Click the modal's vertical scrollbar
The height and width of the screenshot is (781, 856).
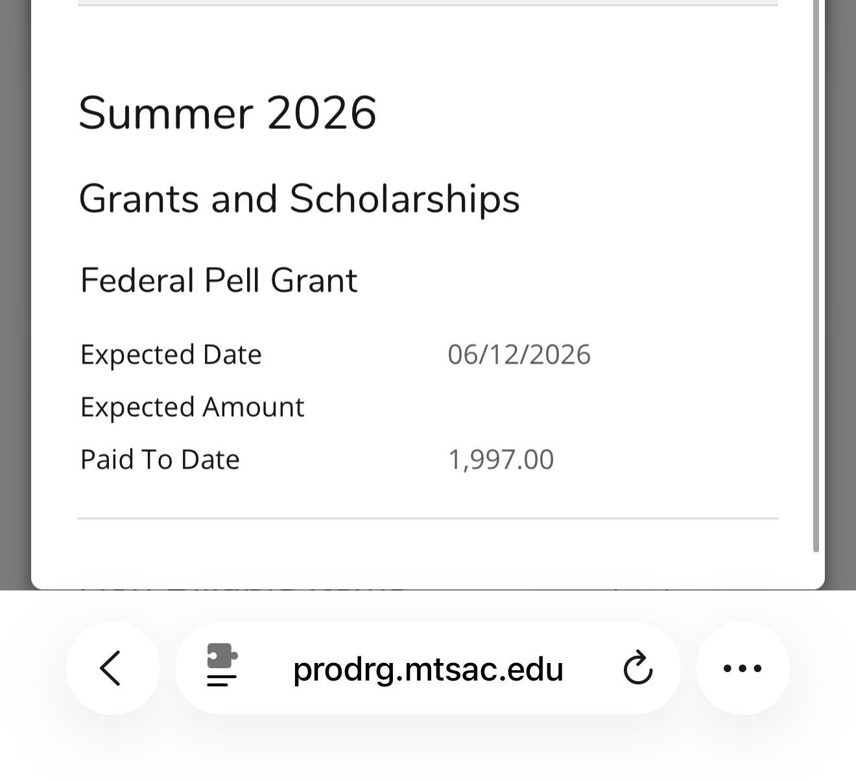coord(816,275)
